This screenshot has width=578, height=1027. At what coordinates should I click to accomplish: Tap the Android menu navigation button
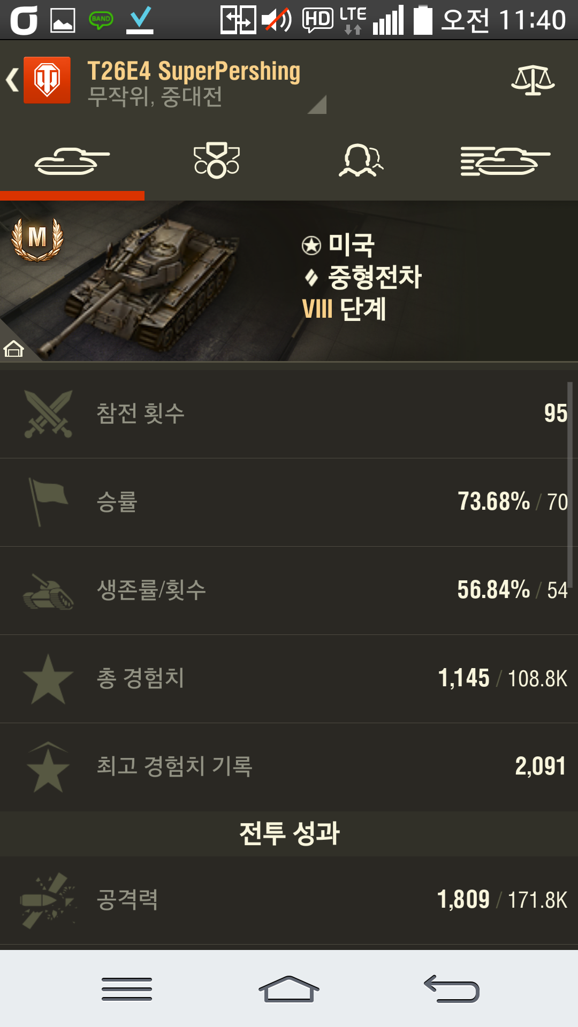point(127,989)
